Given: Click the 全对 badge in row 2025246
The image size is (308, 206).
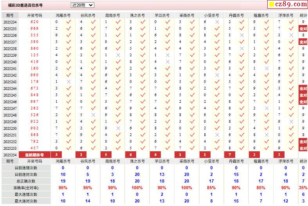Looking at the screenshot, I should point(303,102).
